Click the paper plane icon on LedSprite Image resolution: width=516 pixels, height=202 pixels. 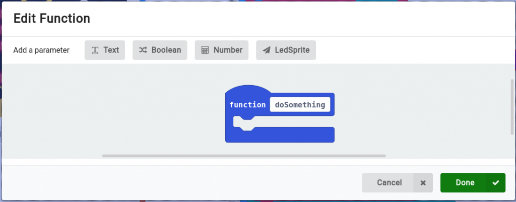(x=266, y=50)
